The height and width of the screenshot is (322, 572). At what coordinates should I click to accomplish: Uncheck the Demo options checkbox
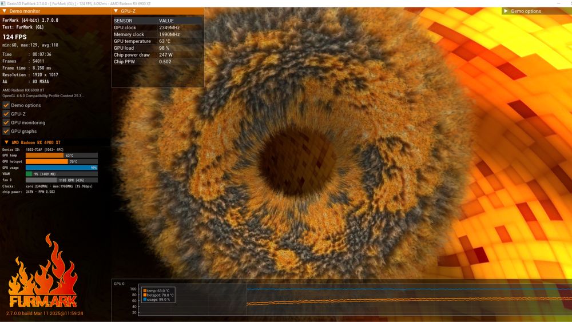6,105
